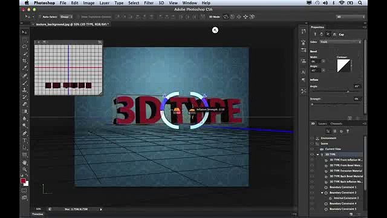
Task: Select the Zoom tool in toolbox
Action: click(x=24, y=170)
